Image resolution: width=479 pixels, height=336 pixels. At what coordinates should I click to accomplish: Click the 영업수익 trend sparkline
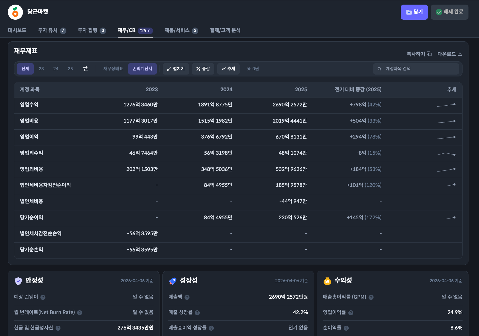point(446,105)
